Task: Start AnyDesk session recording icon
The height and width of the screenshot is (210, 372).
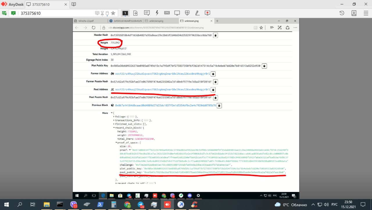Action: 207,13
